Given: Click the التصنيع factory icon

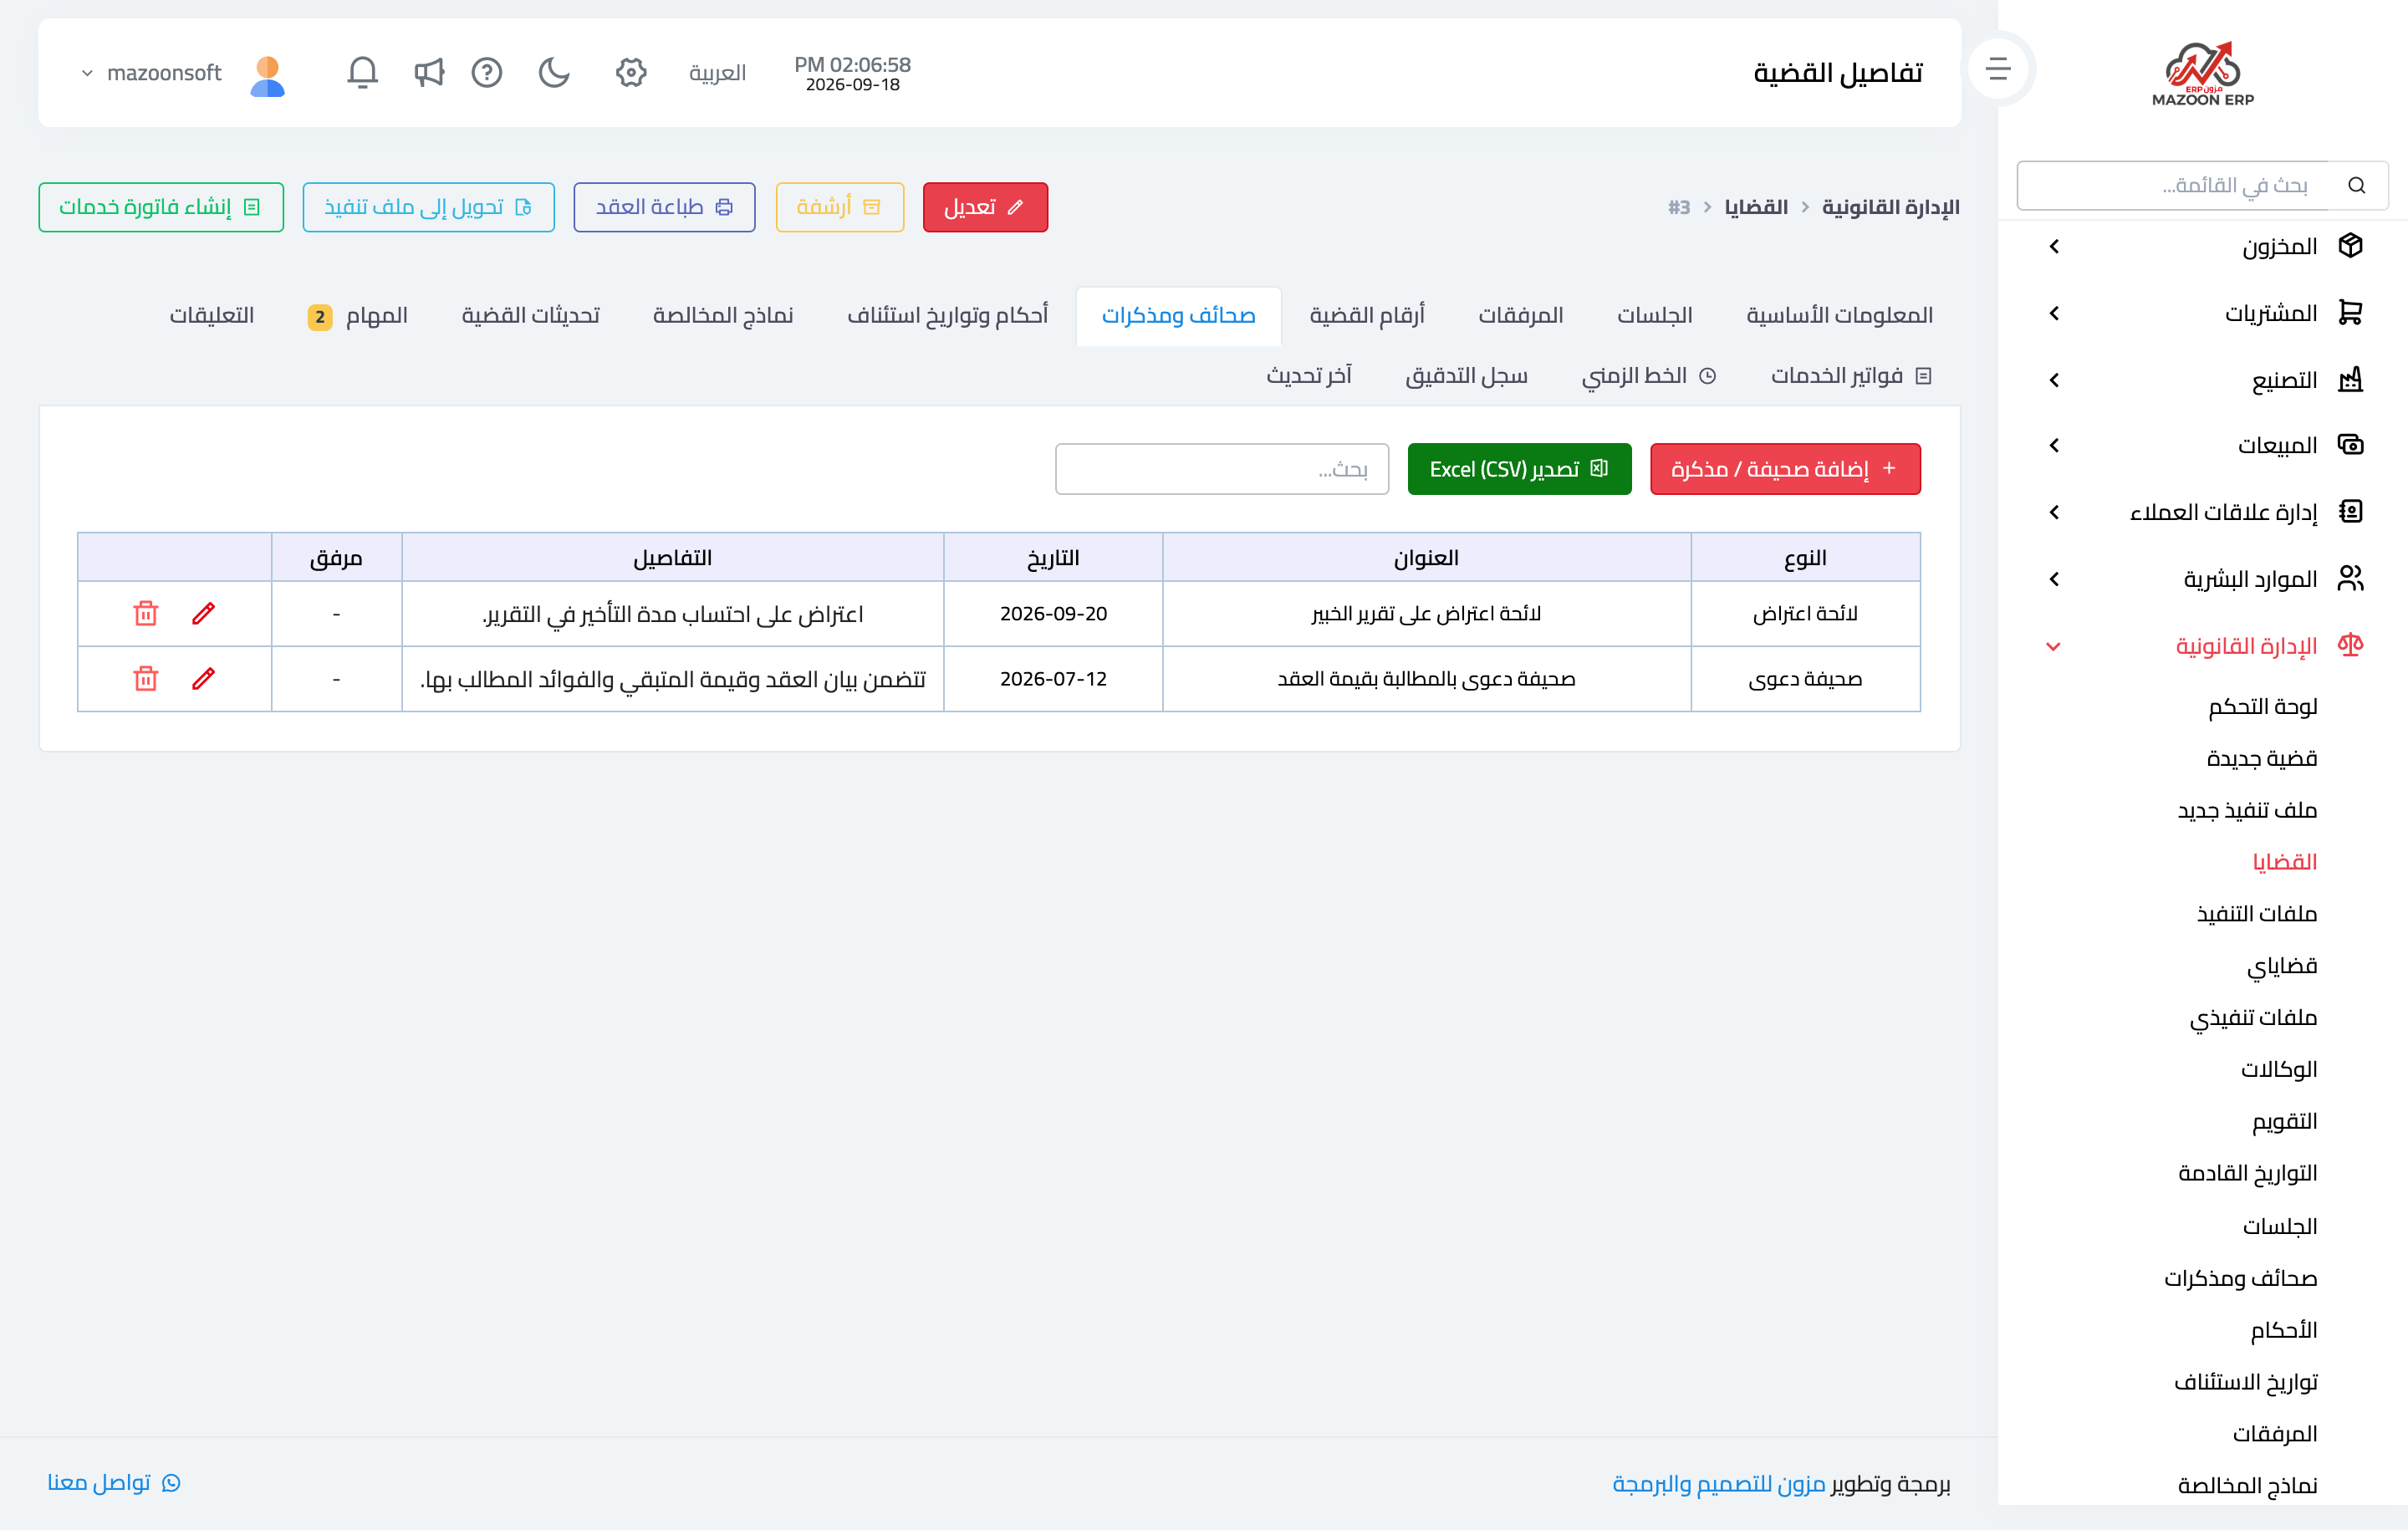Looking at the screenshot, I should pos(2351,379).
